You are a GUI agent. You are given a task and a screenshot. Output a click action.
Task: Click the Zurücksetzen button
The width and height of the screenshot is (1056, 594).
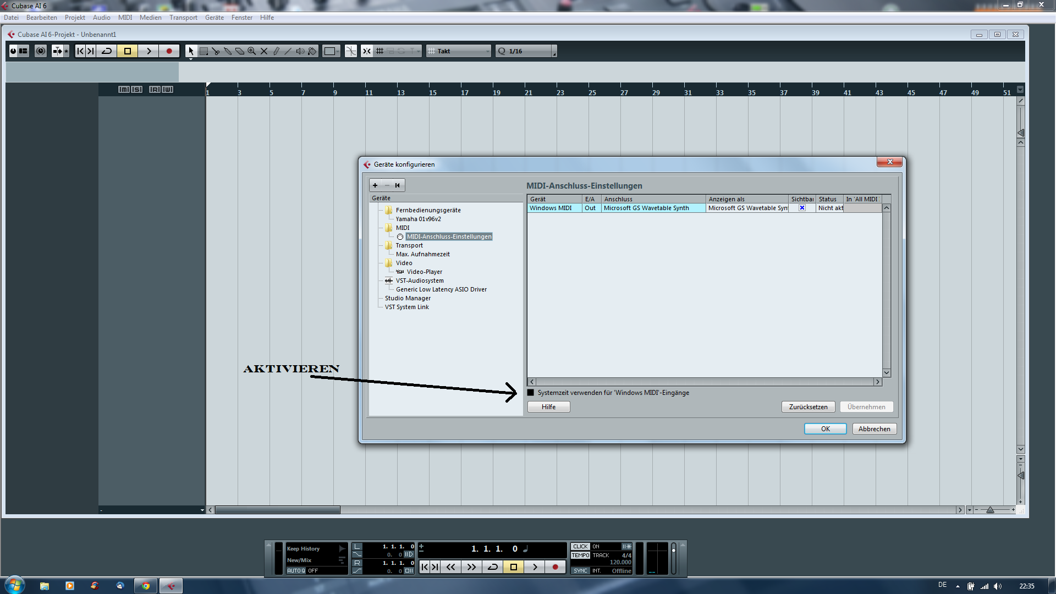click(808, 407)
